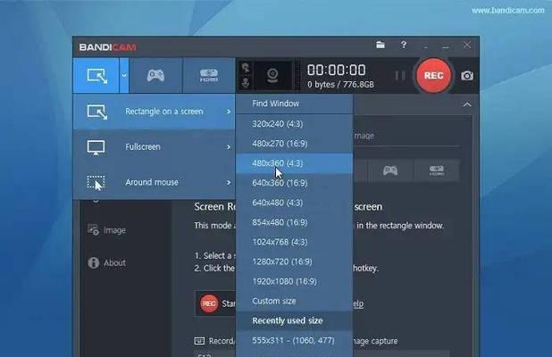
Task: Click the pause recording button
Action: (400, 76)
